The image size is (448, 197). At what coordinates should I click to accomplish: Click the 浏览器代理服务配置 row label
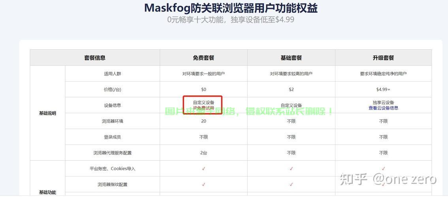coord(112,153)
